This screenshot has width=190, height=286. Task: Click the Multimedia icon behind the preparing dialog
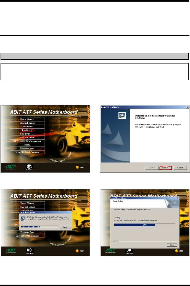coord(30,251)
